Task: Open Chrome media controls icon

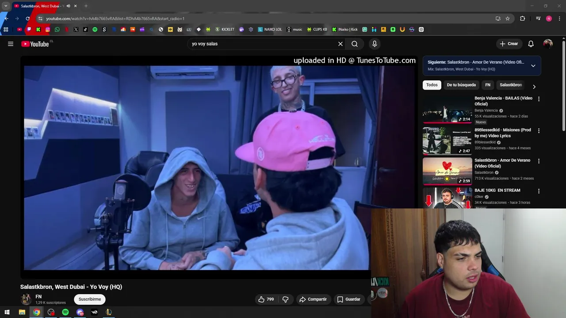Action: coord(538,19)
